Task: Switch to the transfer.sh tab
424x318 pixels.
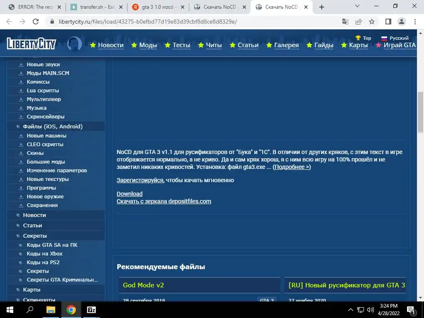Action: pos(96,7)
